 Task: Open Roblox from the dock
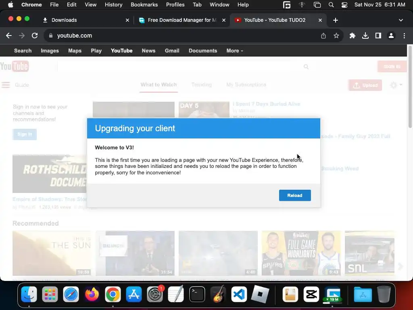tap(260, 294)
